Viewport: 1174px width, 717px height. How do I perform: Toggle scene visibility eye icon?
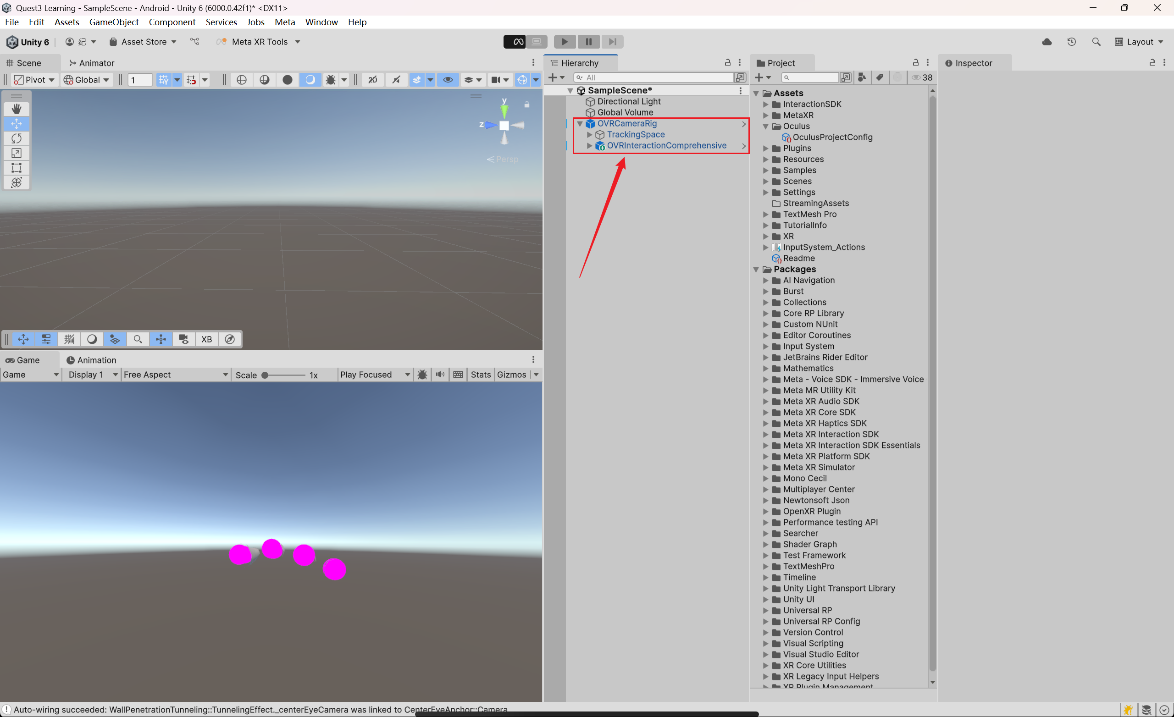point(448,80)
